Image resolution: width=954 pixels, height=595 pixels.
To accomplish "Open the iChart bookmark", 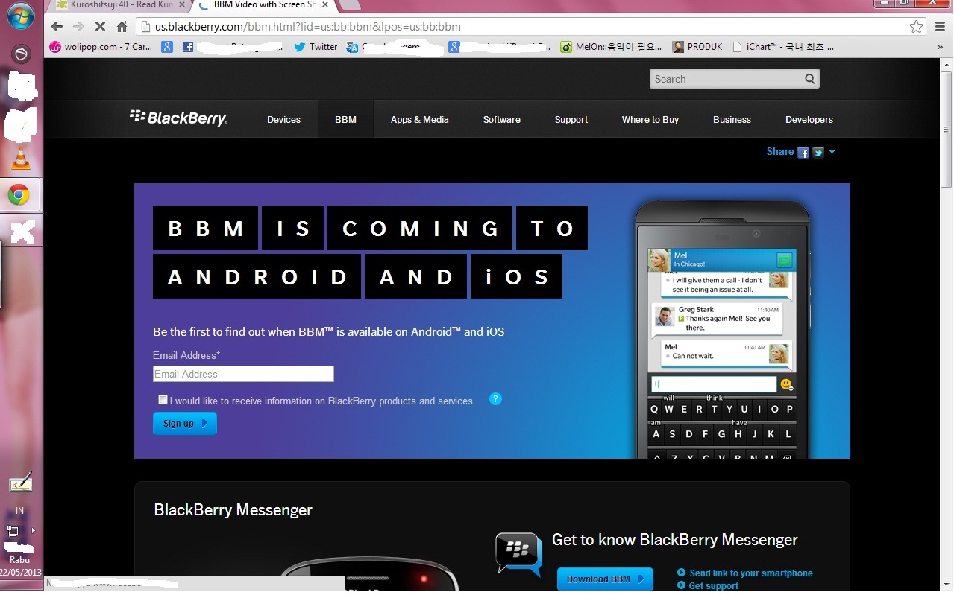I will point(783,47).
